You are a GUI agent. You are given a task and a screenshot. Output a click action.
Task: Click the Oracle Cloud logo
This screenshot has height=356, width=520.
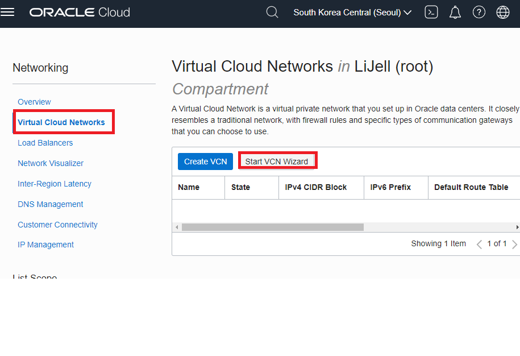click(80, 13)
